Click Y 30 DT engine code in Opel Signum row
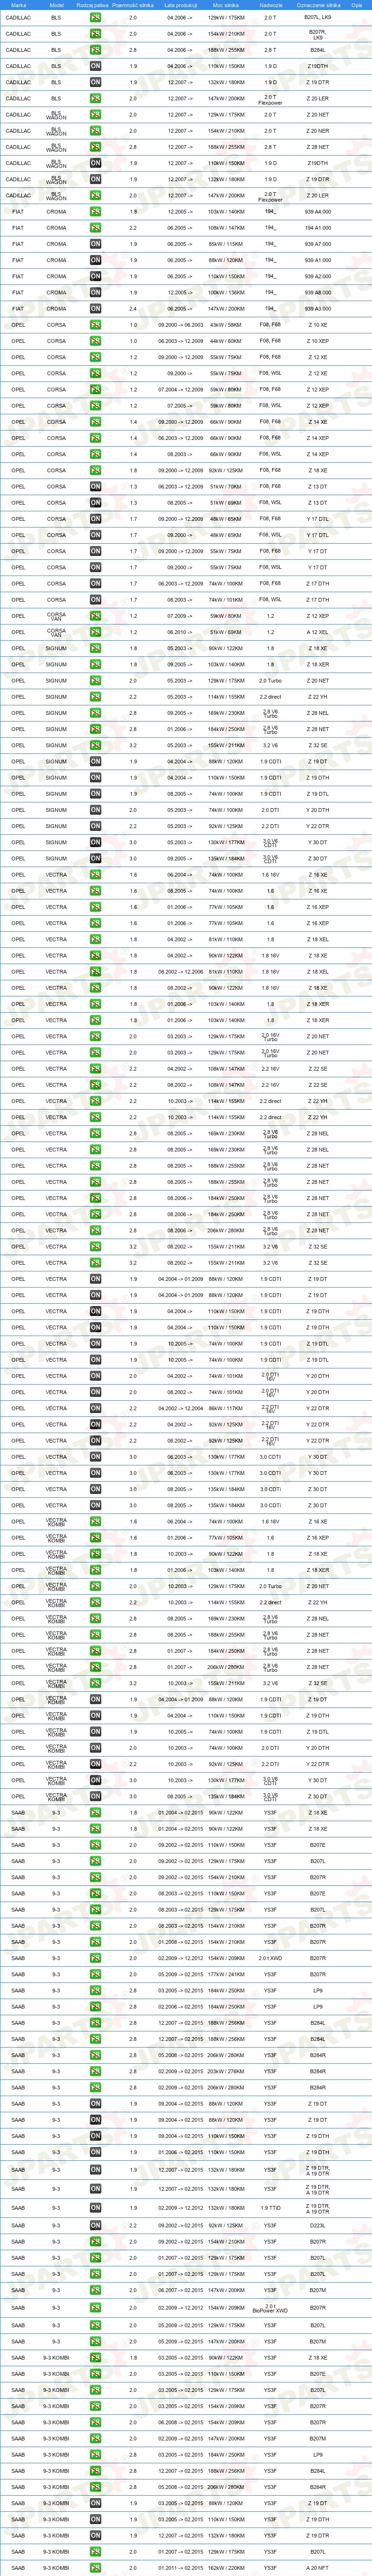Viewport: 372px width, 2576px height. [x=318, y=842]
